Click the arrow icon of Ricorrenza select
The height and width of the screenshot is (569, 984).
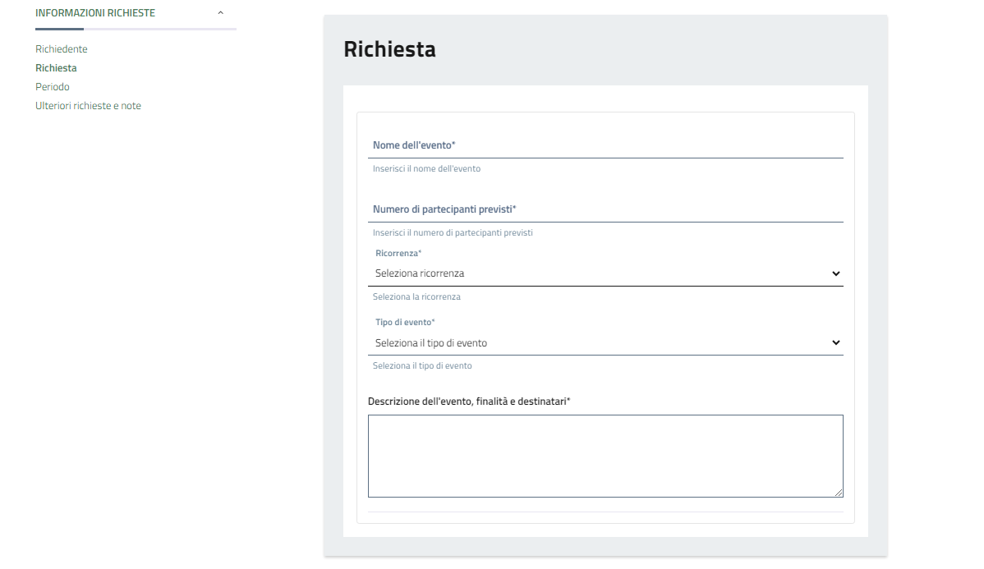[x=835, y=273]
